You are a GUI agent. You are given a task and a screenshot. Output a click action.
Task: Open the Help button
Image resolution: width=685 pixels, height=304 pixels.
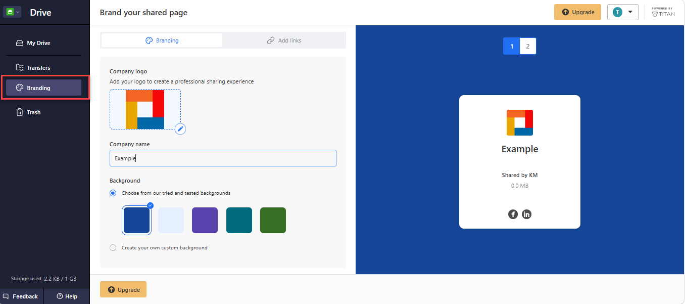(67, 296)
